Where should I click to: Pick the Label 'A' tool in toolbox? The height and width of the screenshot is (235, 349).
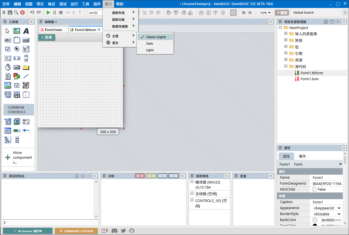click(x=26, y=31)
